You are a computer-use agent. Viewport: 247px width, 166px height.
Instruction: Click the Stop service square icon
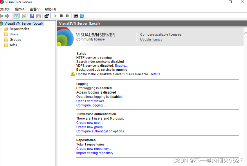61,16
